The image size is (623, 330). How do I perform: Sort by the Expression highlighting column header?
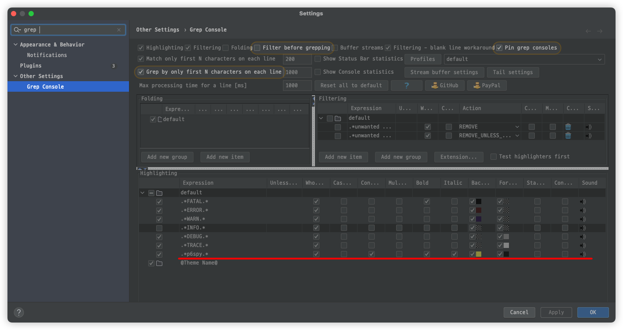click(223, 183)
